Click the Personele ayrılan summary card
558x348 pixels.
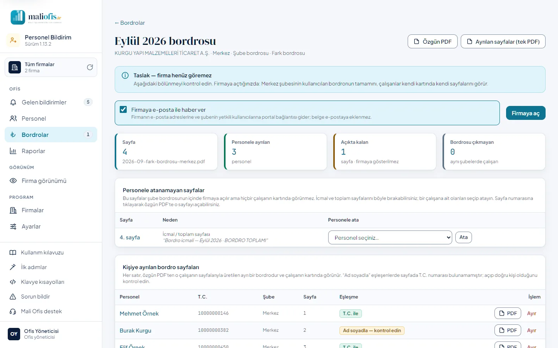tap(276, 152)
